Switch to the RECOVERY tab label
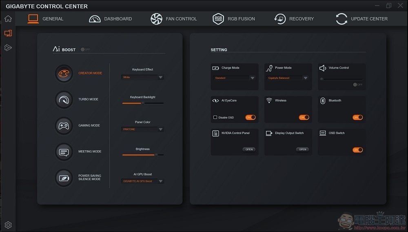This screenshot has width=408, height=232. [302, 19]
